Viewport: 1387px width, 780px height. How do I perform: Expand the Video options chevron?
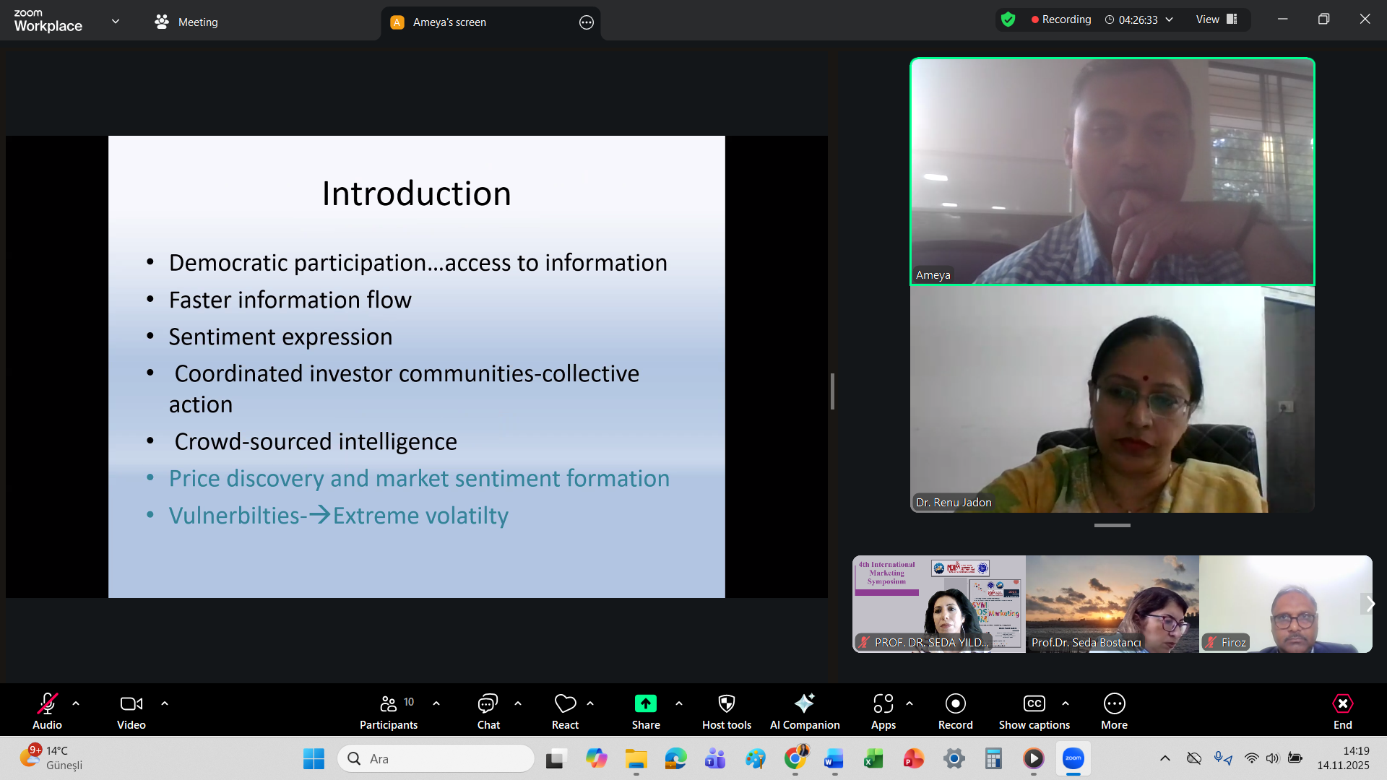click(x=165, y=703)
